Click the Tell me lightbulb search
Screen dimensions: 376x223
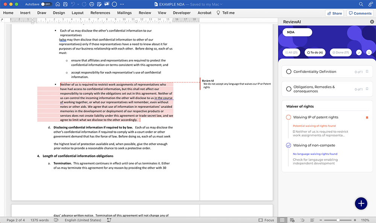coord(225,13)
